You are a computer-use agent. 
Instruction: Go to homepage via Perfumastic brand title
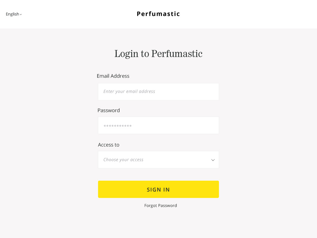pyautogui.click(x=158, y=14)
